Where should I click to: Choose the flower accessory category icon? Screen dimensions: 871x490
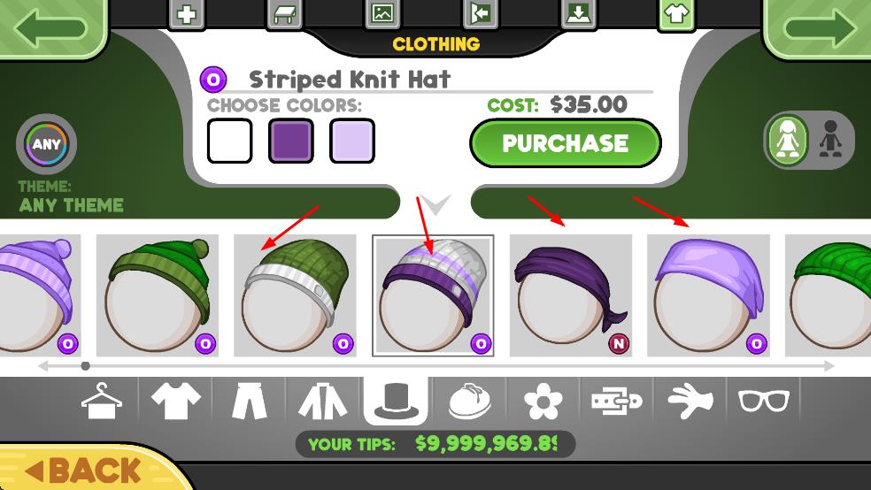[x=543, y=402]
